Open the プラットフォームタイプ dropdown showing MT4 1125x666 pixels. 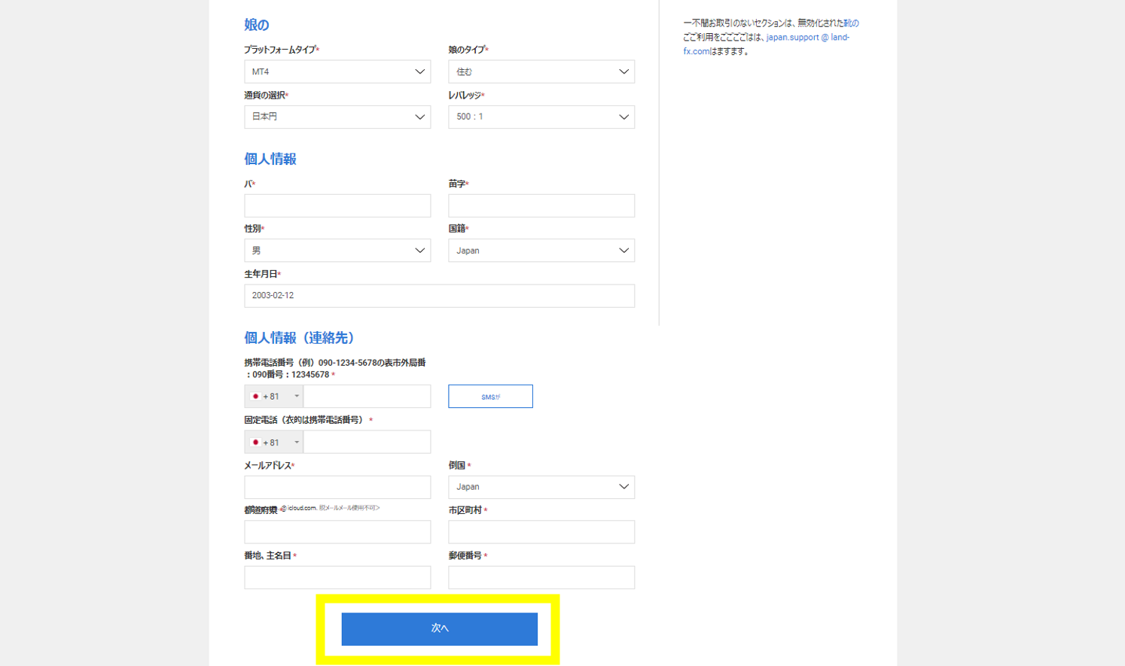point(337,71)
